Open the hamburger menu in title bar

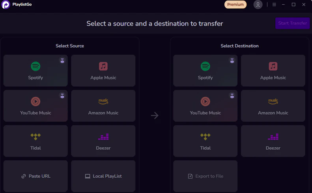pyautogui.click(x=274, y=4)
